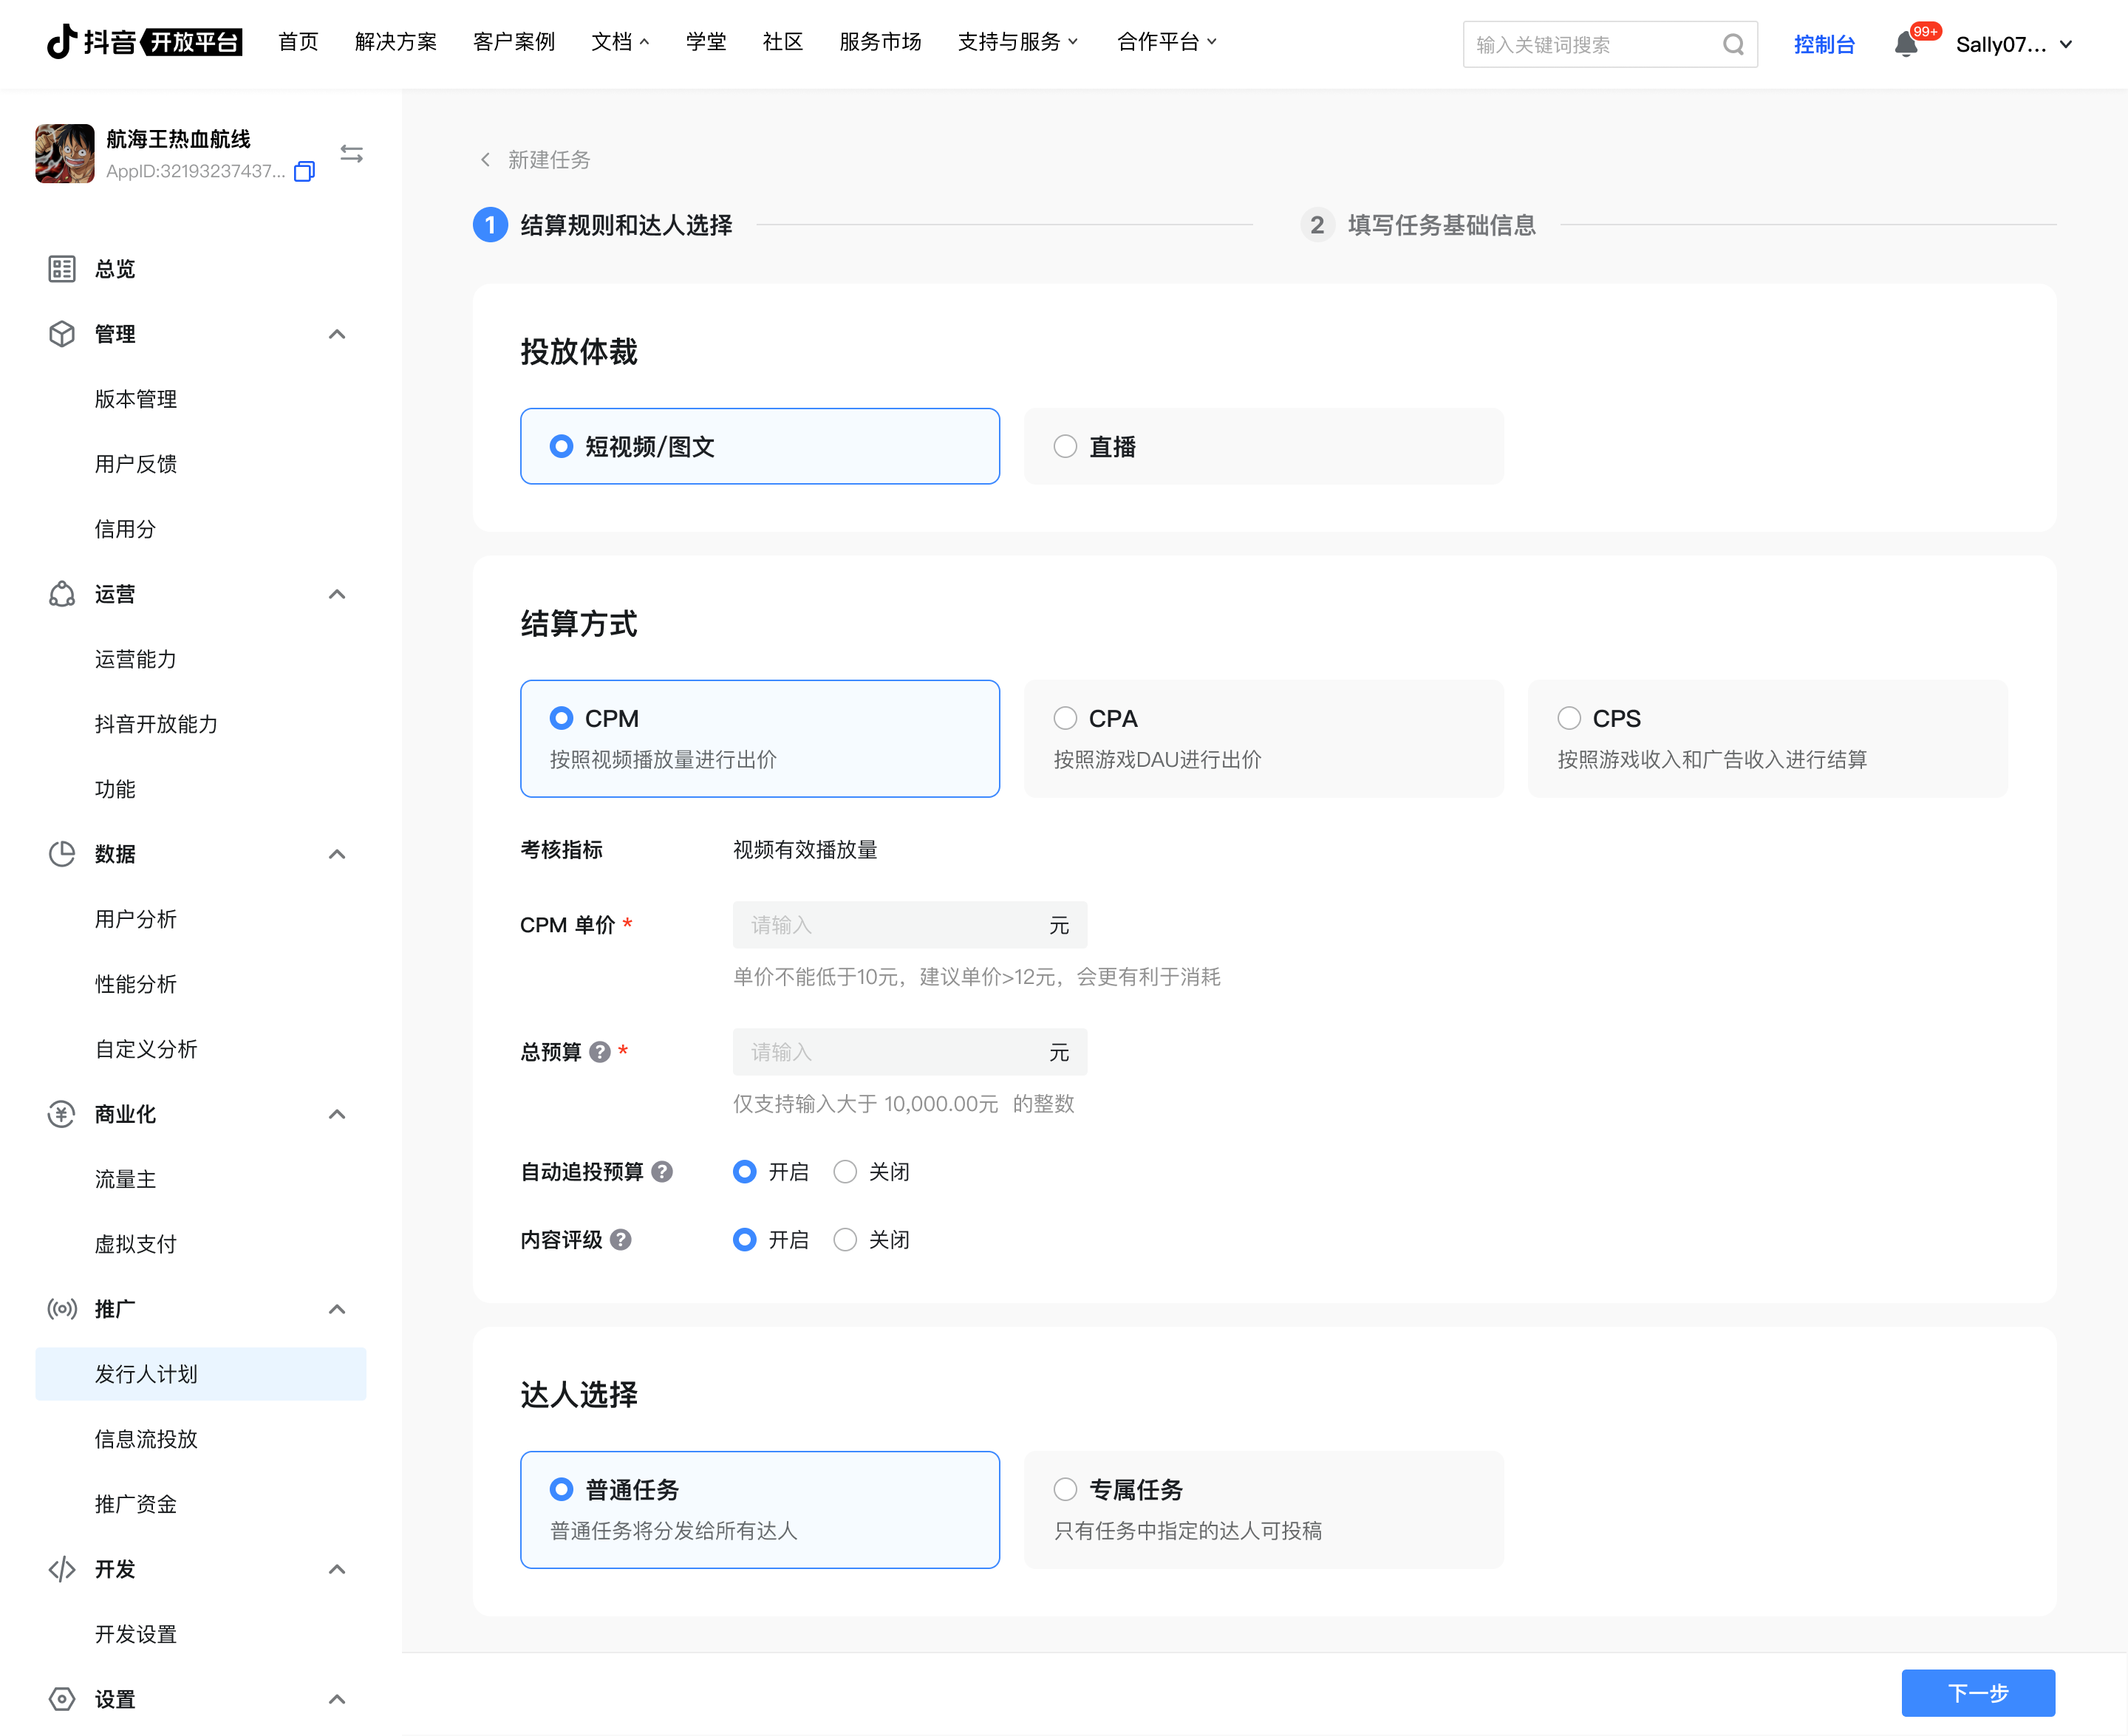2128x1736 pixels.
Task: Collapse the 管理 sidebar section
Action: coord(337,334)
